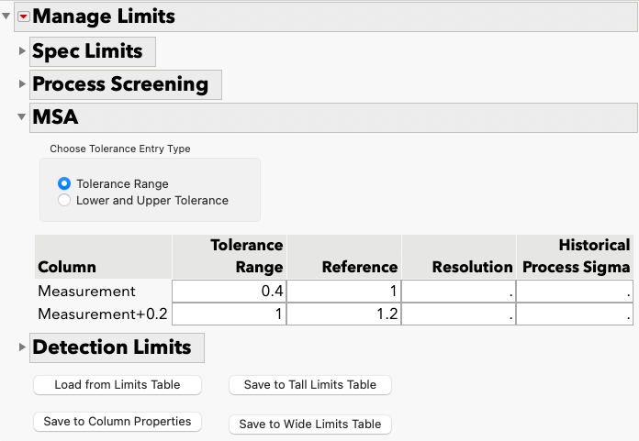Edit Resolution cell for Measurement row

point(459,292)
